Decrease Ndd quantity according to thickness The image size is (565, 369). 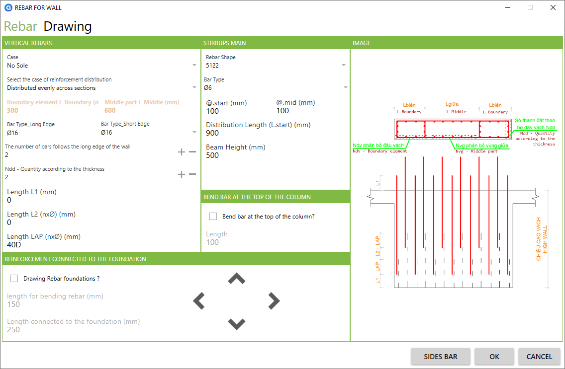point(192,174)
